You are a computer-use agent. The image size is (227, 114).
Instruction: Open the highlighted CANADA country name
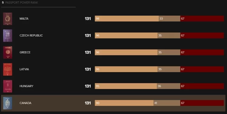point(25,103)
